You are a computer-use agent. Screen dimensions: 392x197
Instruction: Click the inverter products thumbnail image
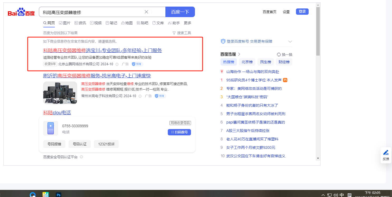tap(60, 93)
